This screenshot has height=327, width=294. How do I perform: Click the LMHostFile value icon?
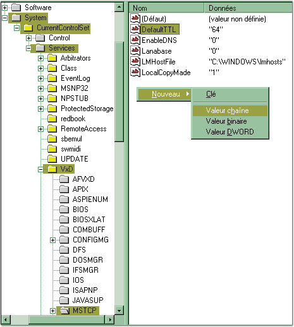(135, 61)
